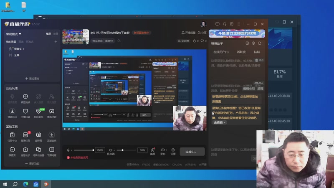Click 清理 clear button in danmu panel
Image resolution: width=334 pixels, height=188 pixels.
pos(260,89)
